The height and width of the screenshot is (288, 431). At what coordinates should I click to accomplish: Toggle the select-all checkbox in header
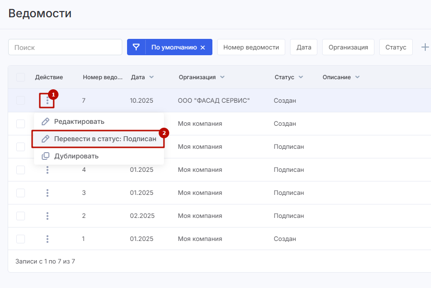tap(21, 77)
